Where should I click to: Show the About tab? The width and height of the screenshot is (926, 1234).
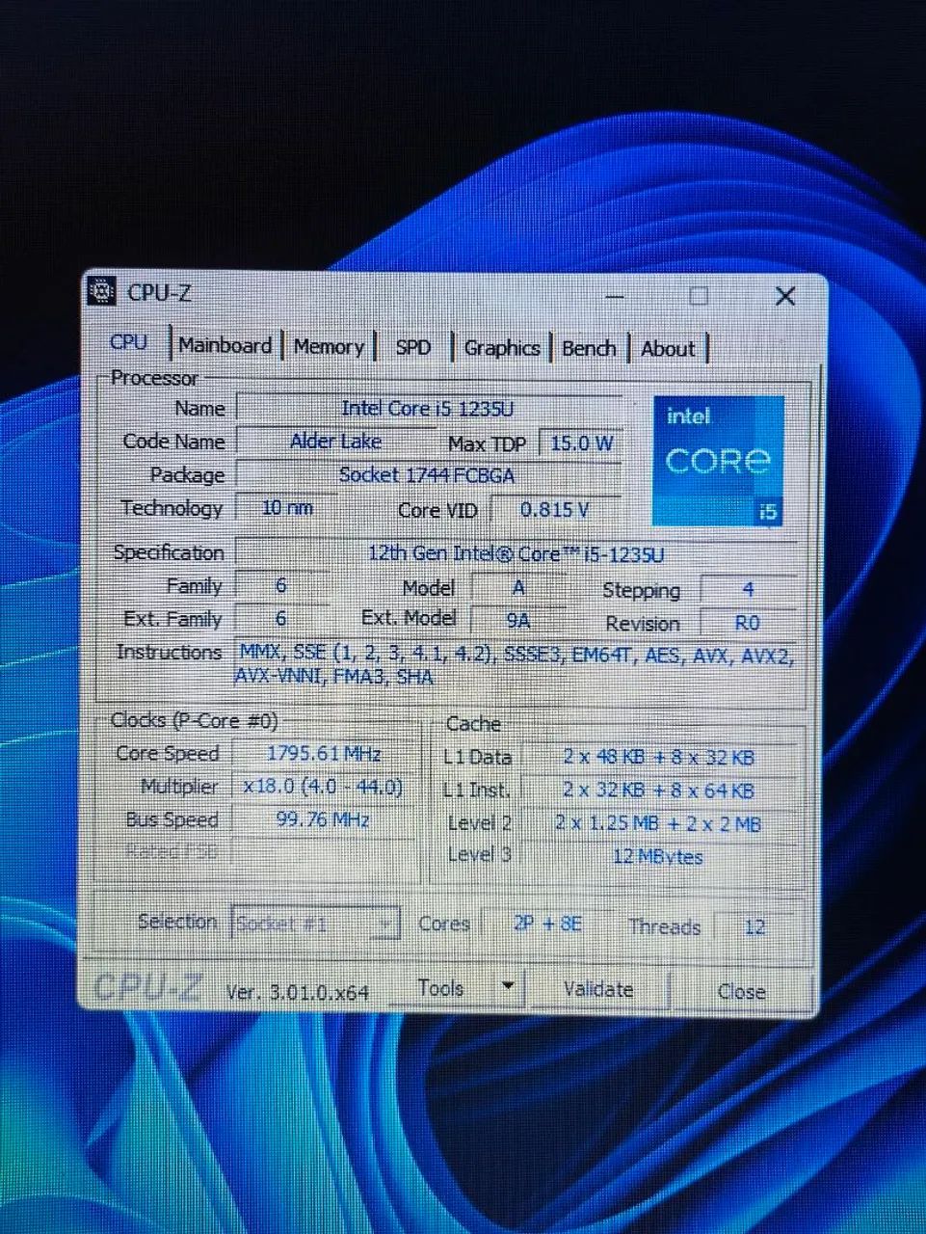tap(668, 349)
